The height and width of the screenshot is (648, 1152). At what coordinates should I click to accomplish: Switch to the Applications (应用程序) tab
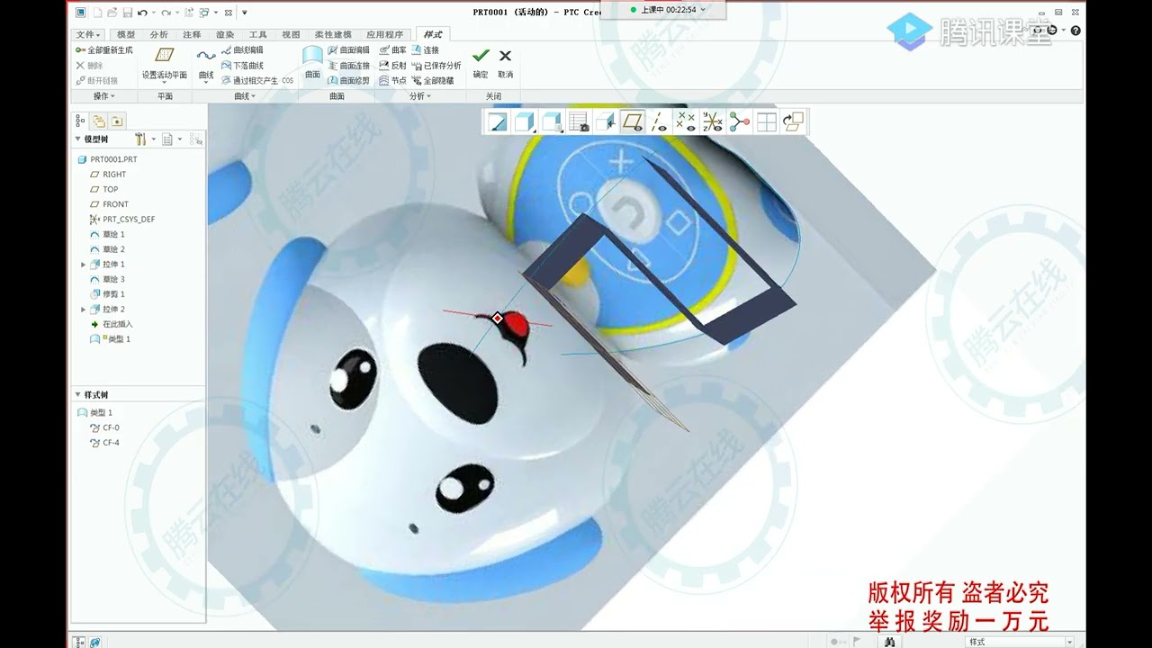coord(385,34)
